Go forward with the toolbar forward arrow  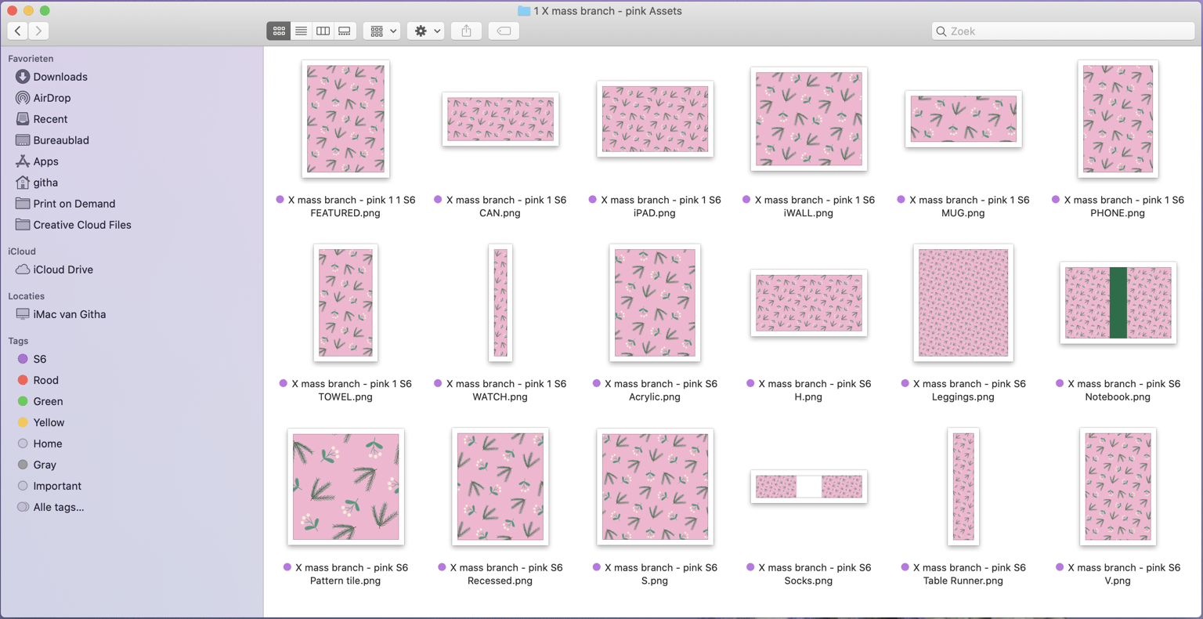(x=38, y=31)
